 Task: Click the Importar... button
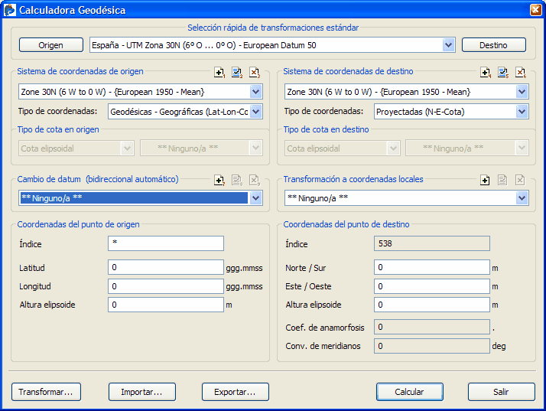141,392
